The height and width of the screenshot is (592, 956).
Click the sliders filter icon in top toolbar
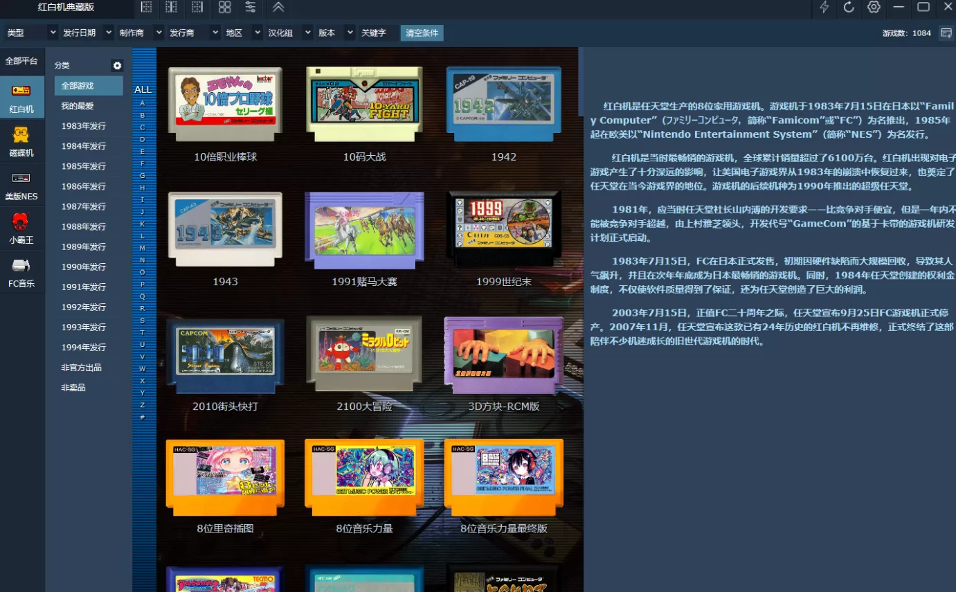point(251,8)
